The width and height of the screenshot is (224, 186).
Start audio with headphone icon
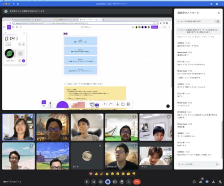133,27
